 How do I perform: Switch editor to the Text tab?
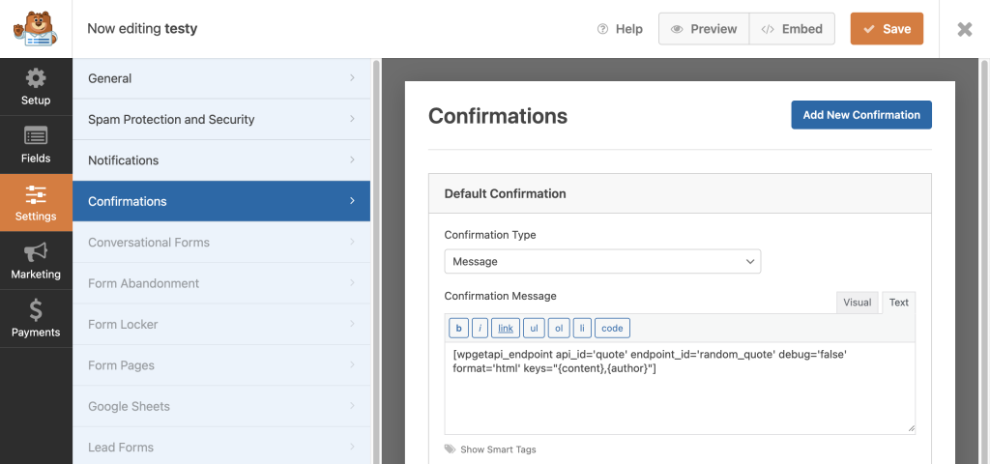(x=898, y=303)
